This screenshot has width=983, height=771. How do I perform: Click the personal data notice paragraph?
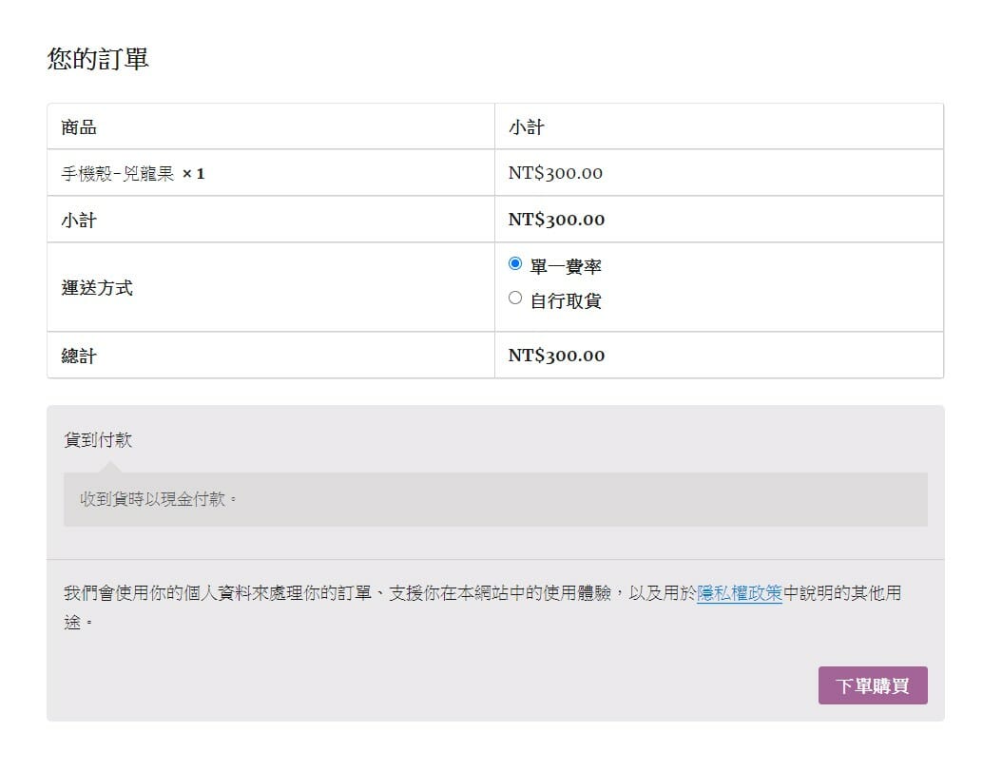[380, 594]
